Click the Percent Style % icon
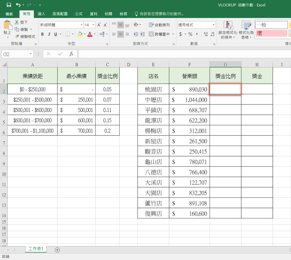The image size is (291, 260). point(190,34)
